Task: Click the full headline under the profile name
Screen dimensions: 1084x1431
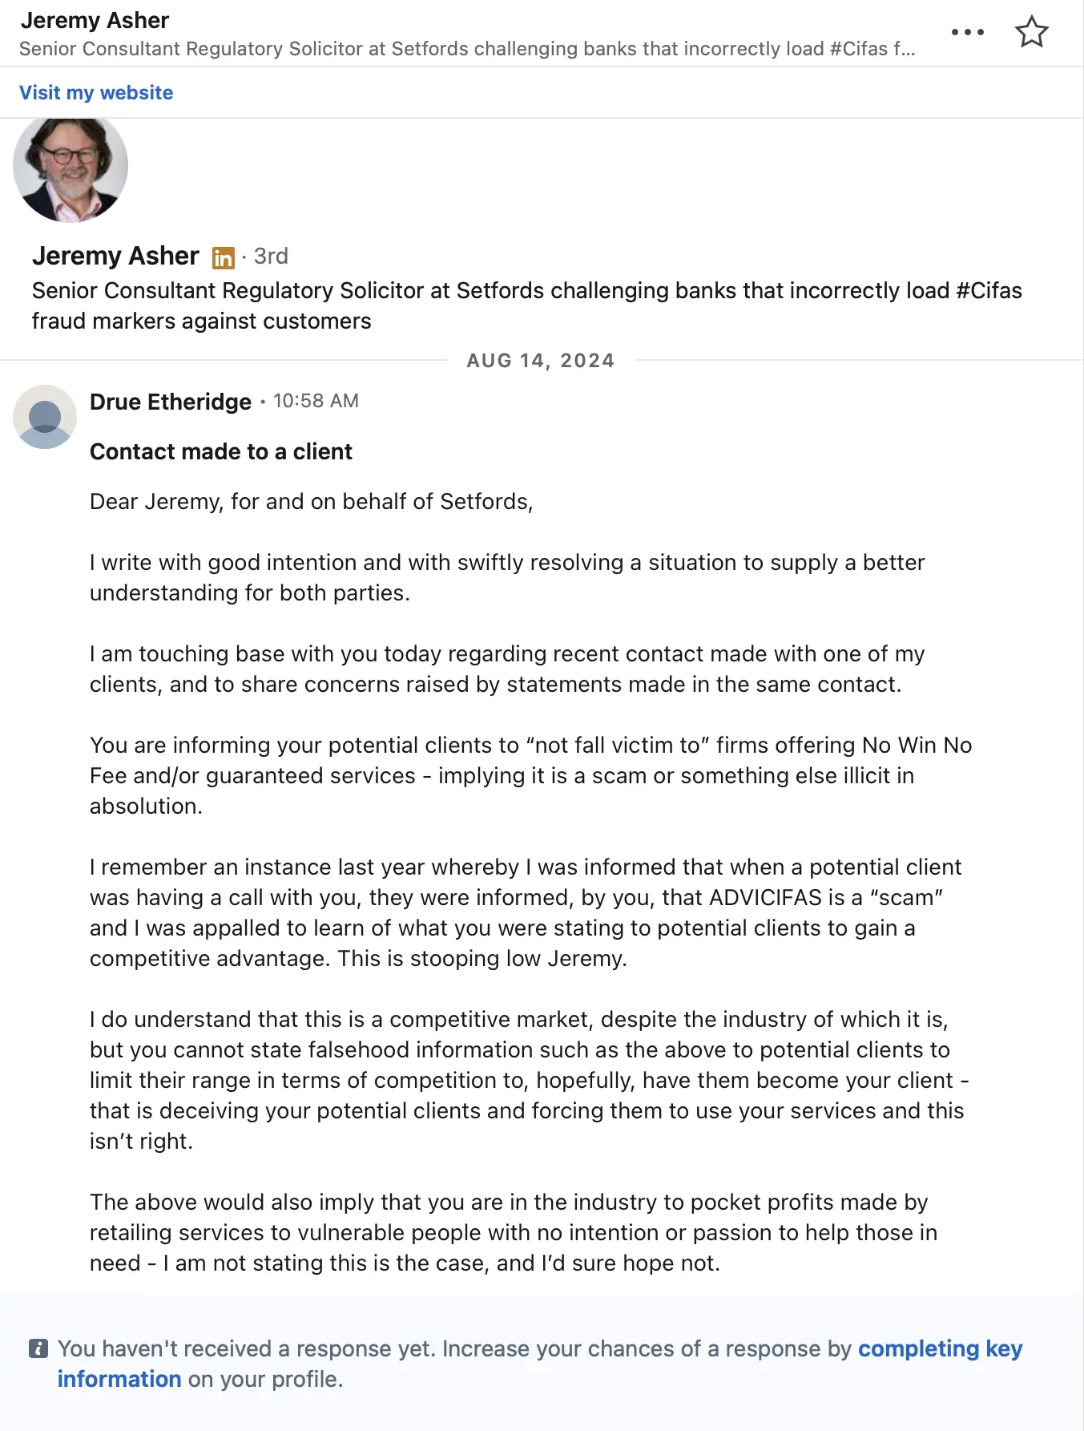Action: coord(526,305)
